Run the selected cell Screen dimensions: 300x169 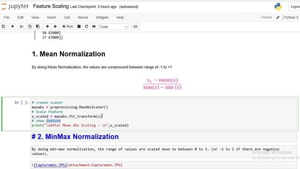click(67, 26)
